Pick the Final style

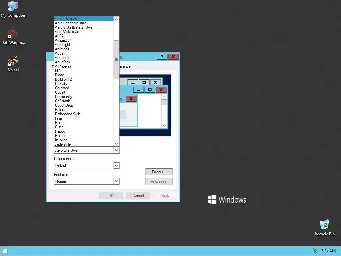(84, 119)
